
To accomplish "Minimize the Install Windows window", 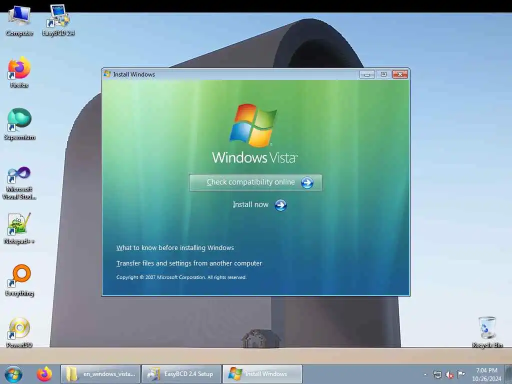I will (x=367, y=74).
